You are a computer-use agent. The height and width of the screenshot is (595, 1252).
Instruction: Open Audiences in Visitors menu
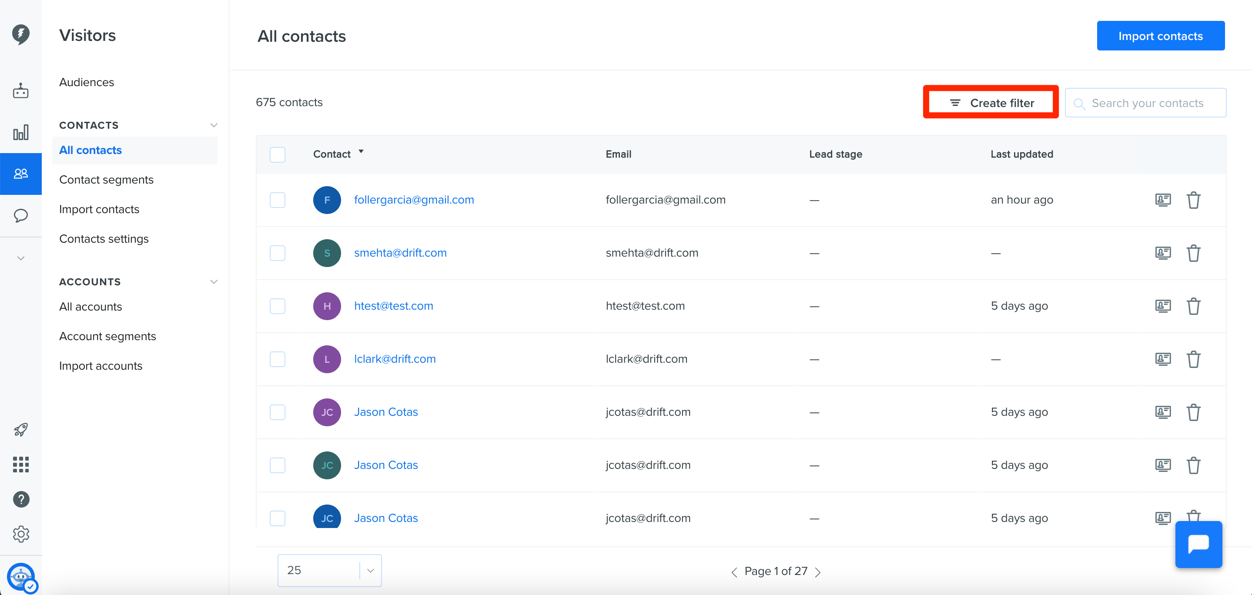click(x=87, y=82)
